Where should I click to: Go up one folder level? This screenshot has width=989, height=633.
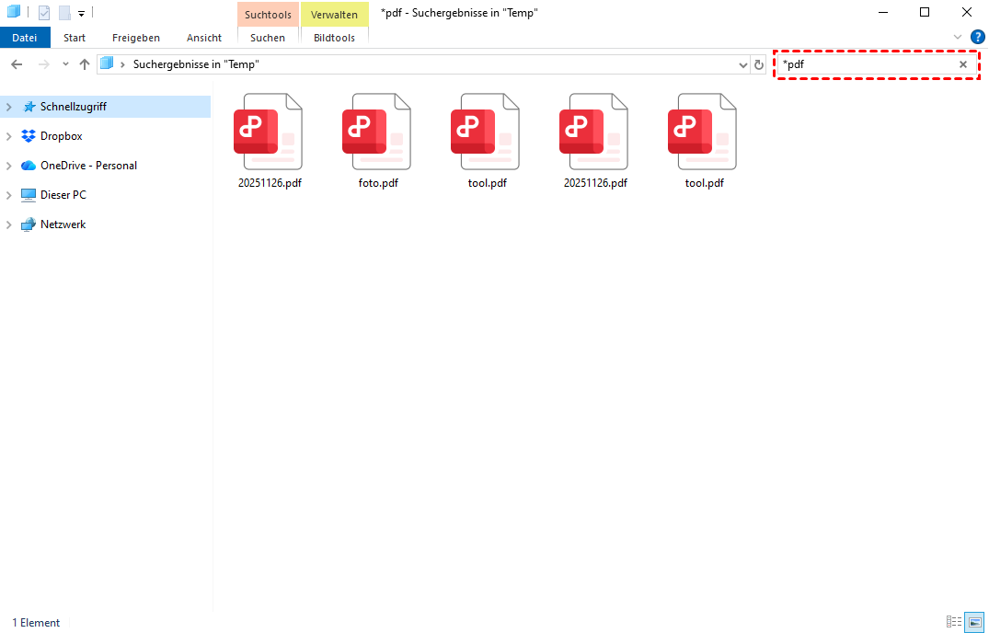pos(85,64)
